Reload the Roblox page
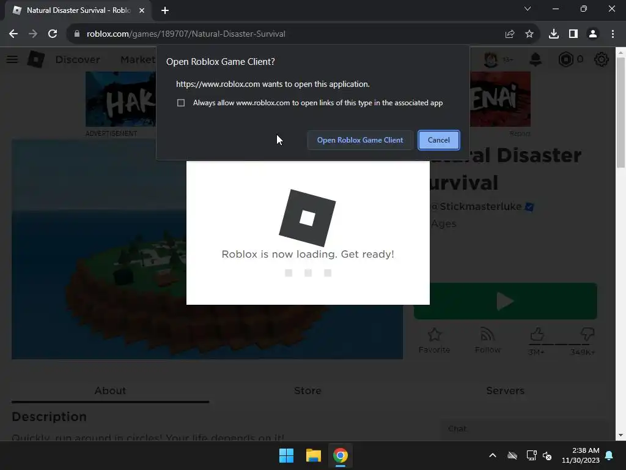The image size is (626, 470). pyautogui.click(x=53, y=34)
